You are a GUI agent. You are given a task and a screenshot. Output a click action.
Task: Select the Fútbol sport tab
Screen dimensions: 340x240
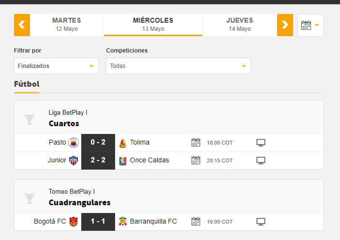(x=27, y=84)
